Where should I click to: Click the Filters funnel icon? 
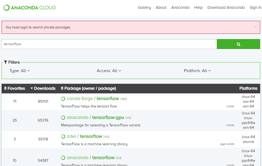(6, 62)
